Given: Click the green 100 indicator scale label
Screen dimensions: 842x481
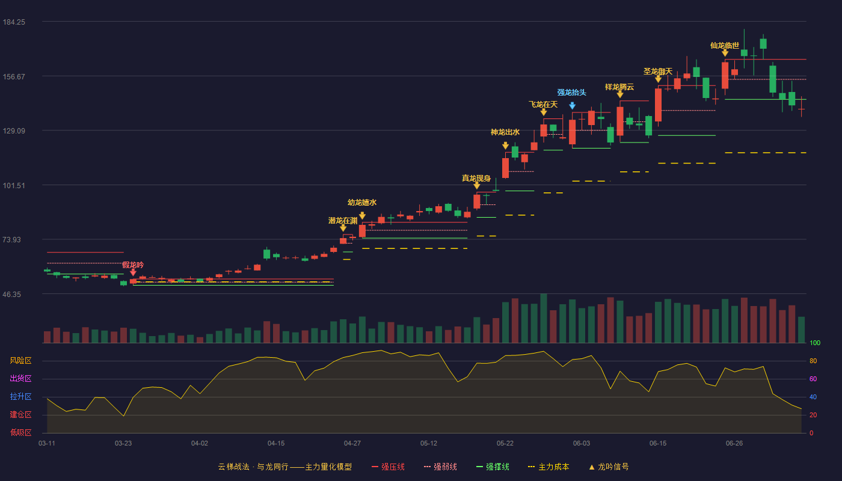Looking at the screenshot, I should click(x=815, y=343).
